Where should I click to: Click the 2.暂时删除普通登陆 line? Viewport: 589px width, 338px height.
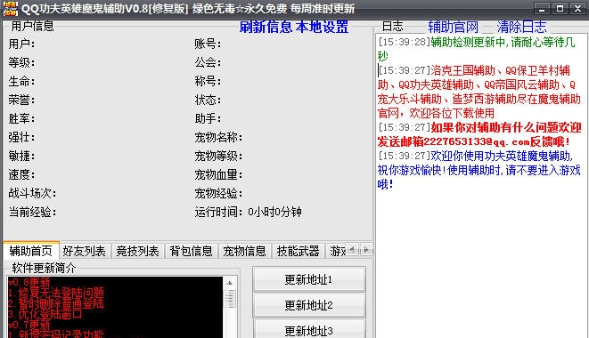pyautogui.click(x=55, y=303)
